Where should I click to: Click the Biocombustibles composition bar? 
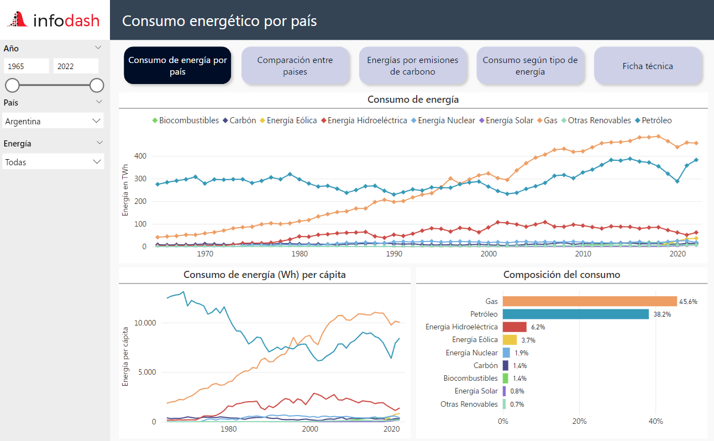[506, 379]
